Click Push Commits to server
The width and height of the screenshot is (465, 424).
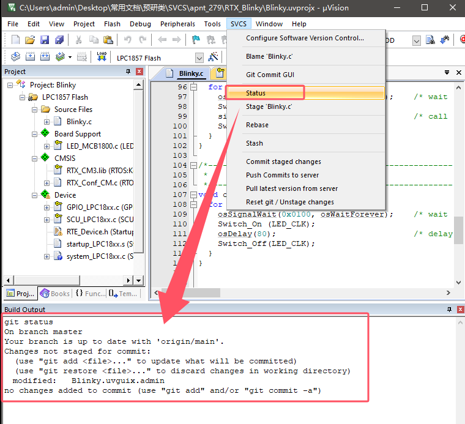pyautogui.click(x=282, y=175)
